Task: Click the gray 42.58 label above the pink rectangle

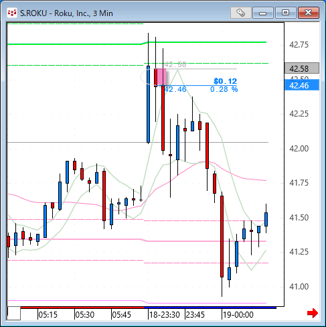Action: pos(175,64)
